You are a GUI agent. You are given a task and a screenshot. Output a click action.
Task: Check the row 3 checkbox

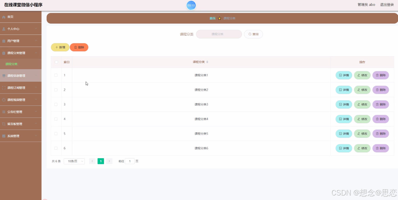56,104
